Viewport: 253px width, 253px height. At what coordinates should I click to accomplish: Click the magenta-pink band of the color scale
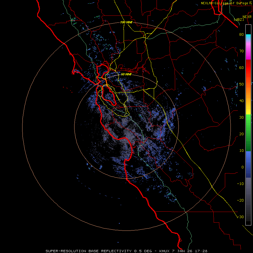[248, 50]
